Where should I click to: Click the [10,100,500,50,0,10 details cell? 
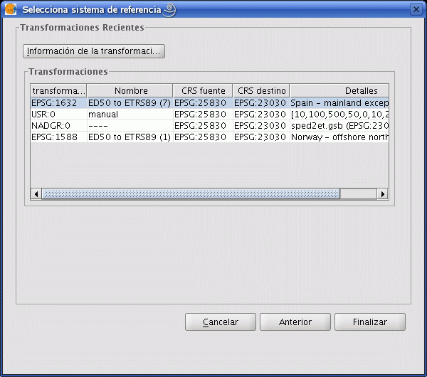coord(339,115)
